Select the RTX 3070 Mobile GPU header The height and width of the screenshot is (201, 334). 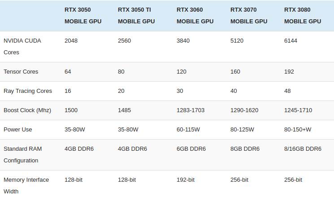249,15
